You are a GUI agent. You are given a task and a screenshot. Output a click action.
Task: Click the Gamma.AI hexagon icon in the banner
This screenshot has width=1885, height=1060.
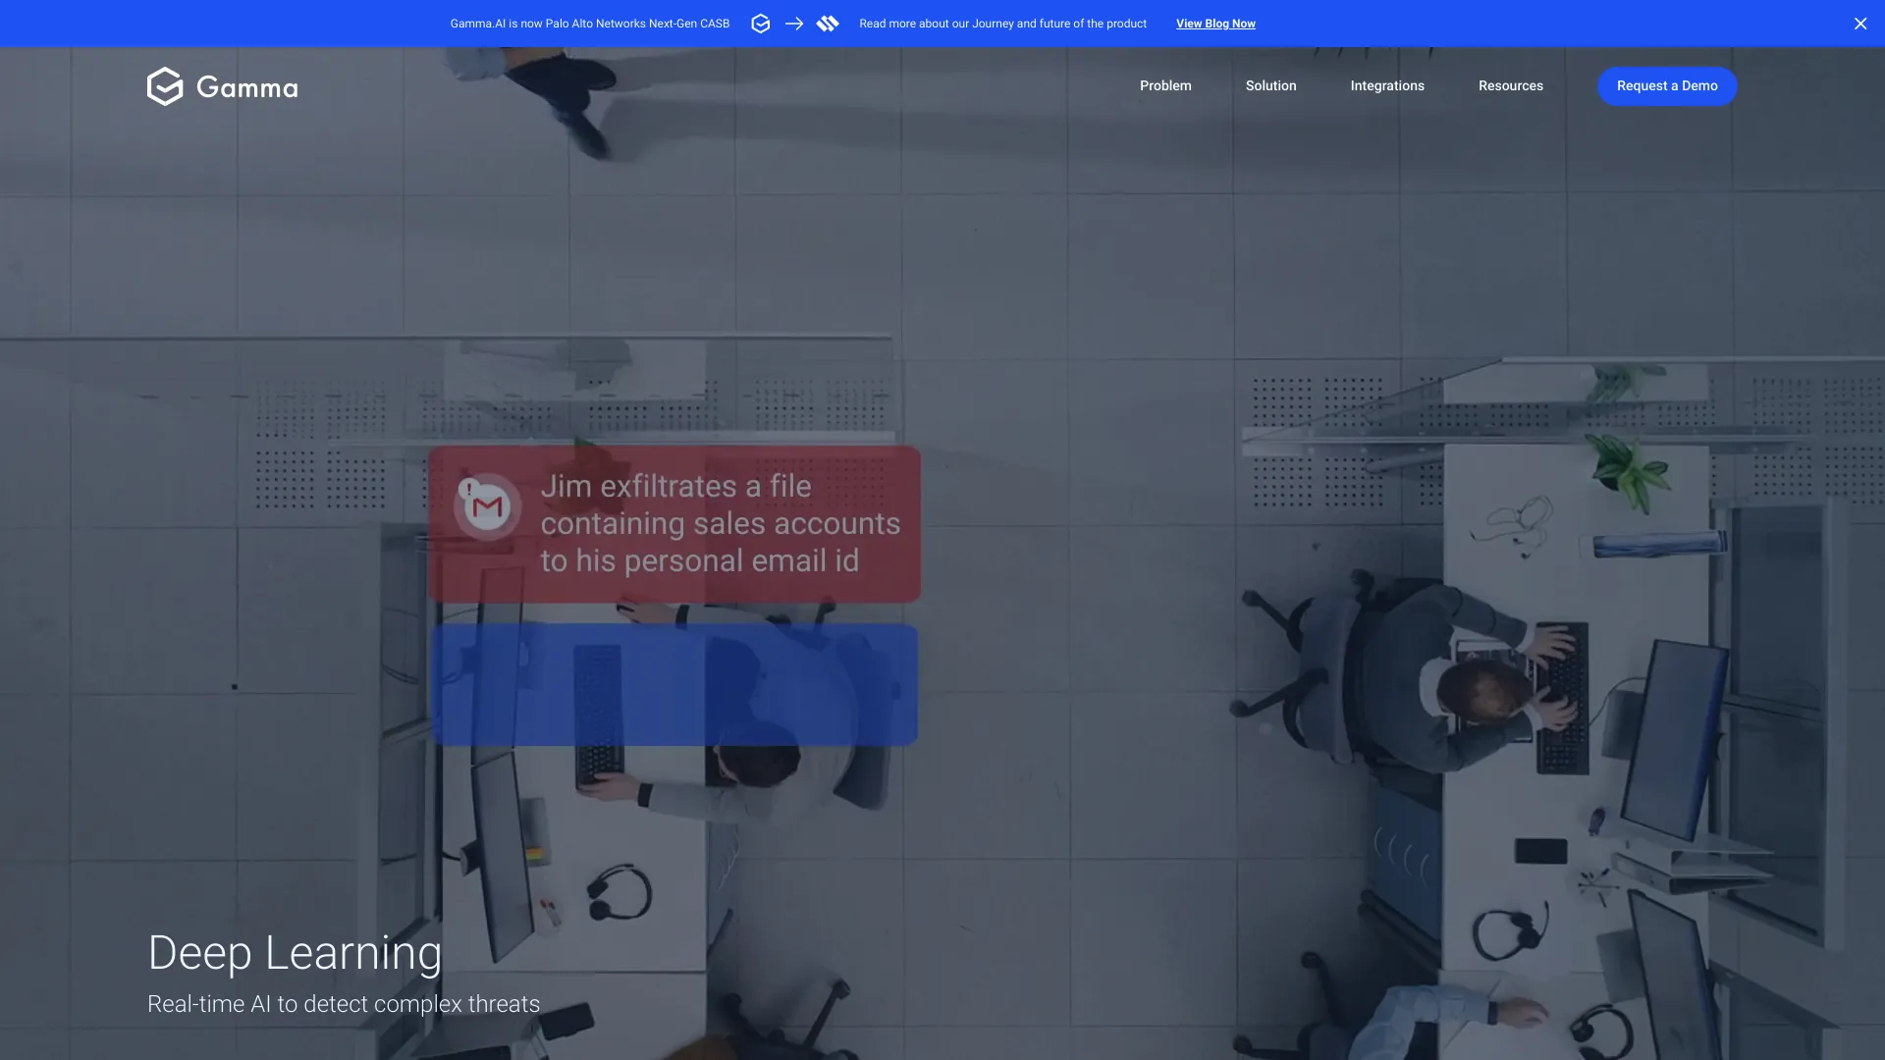coord(761,23)
